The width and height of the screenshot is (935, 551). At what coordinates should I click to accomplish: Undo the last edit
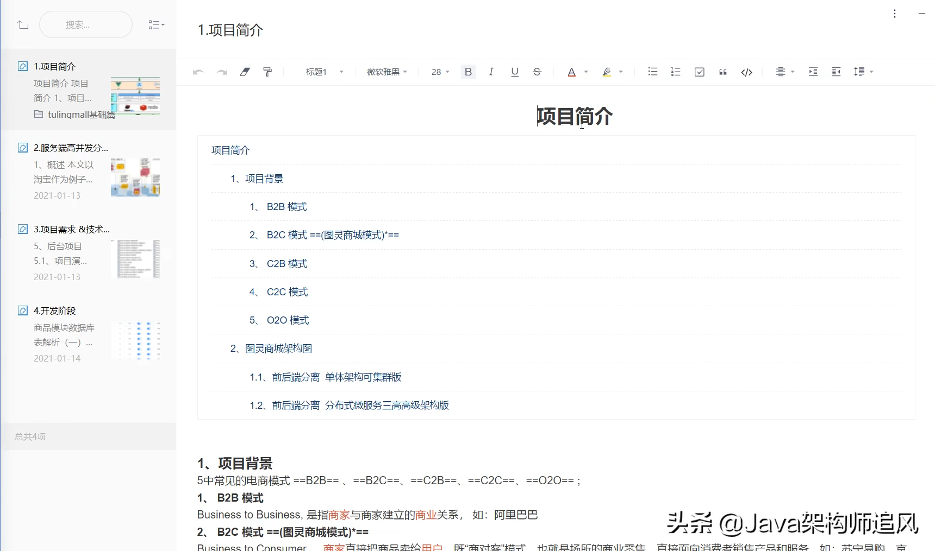point(198,72)
